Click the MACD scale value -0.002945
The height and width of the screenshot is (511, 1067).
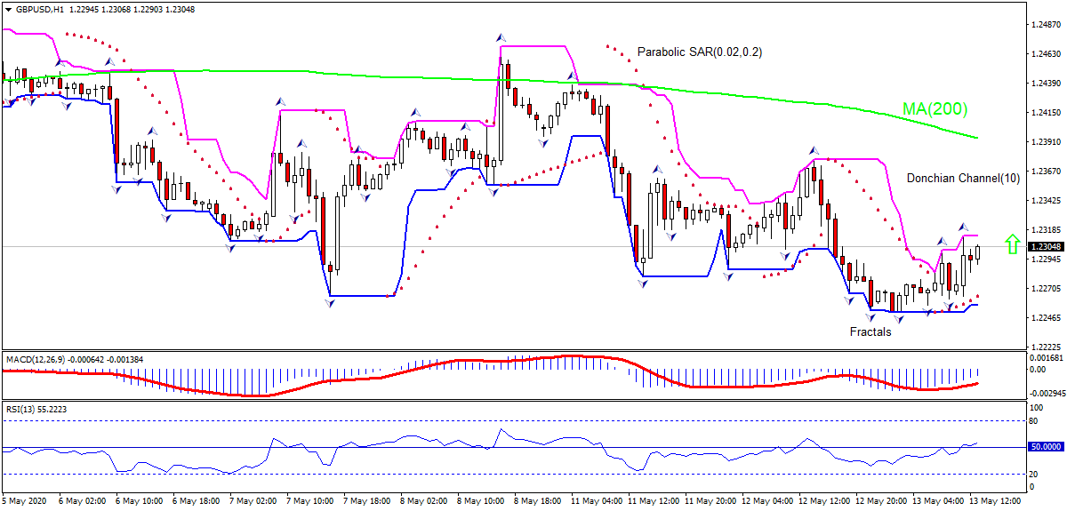[1046, 392]
